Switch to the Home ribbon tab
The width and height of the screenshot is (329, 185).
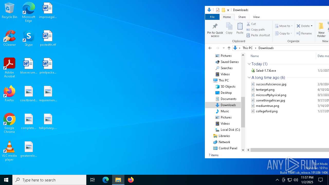point(227,17)
